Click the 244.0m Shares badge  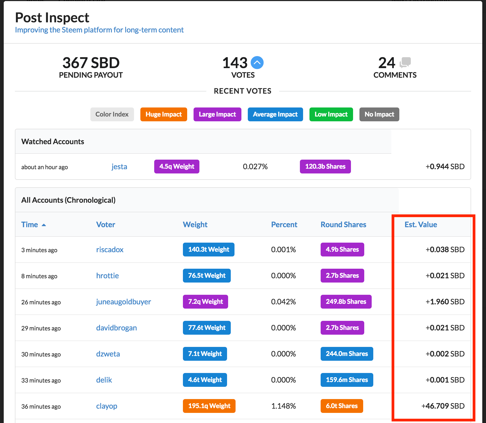(x=347, y=354)
